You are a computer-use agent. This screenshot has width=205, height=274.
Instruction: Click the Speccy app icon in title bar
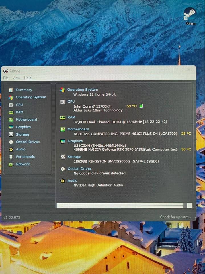6,70
